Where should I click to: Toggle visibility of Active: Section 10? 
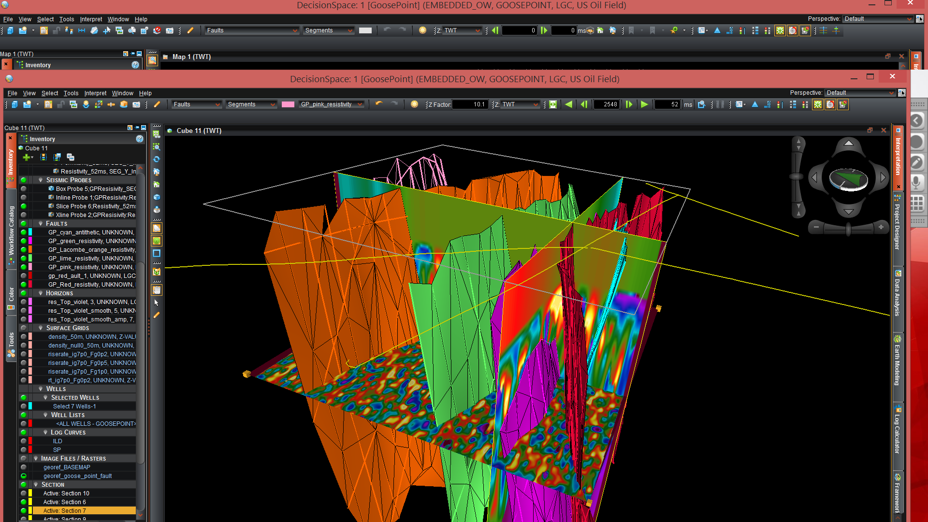[23, 493]
